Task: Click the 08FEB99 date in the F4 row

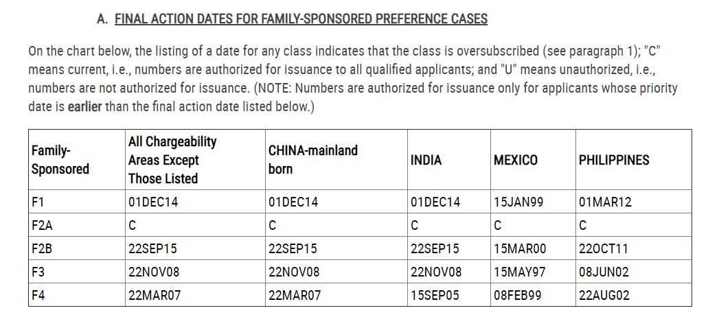Action: tap(518, 296)
